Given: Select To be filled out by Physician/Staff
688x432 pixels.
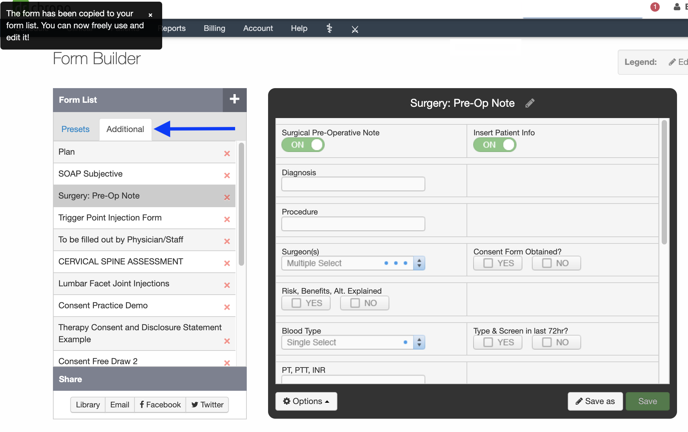Looking at the screenshot, I should tap(144, 240).
